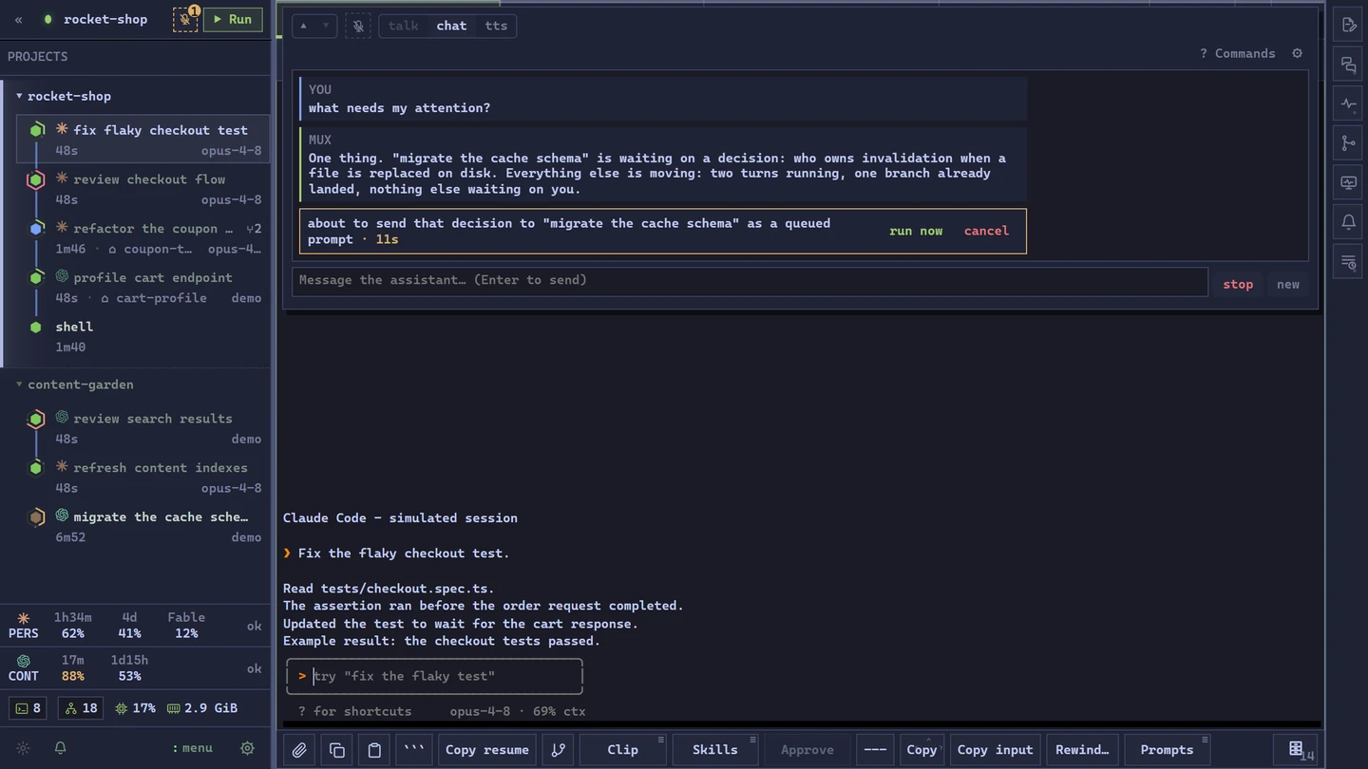Screen dimensions: 1368x769
Task: Open the Commands help link
Action: (x=1237, y=53)
